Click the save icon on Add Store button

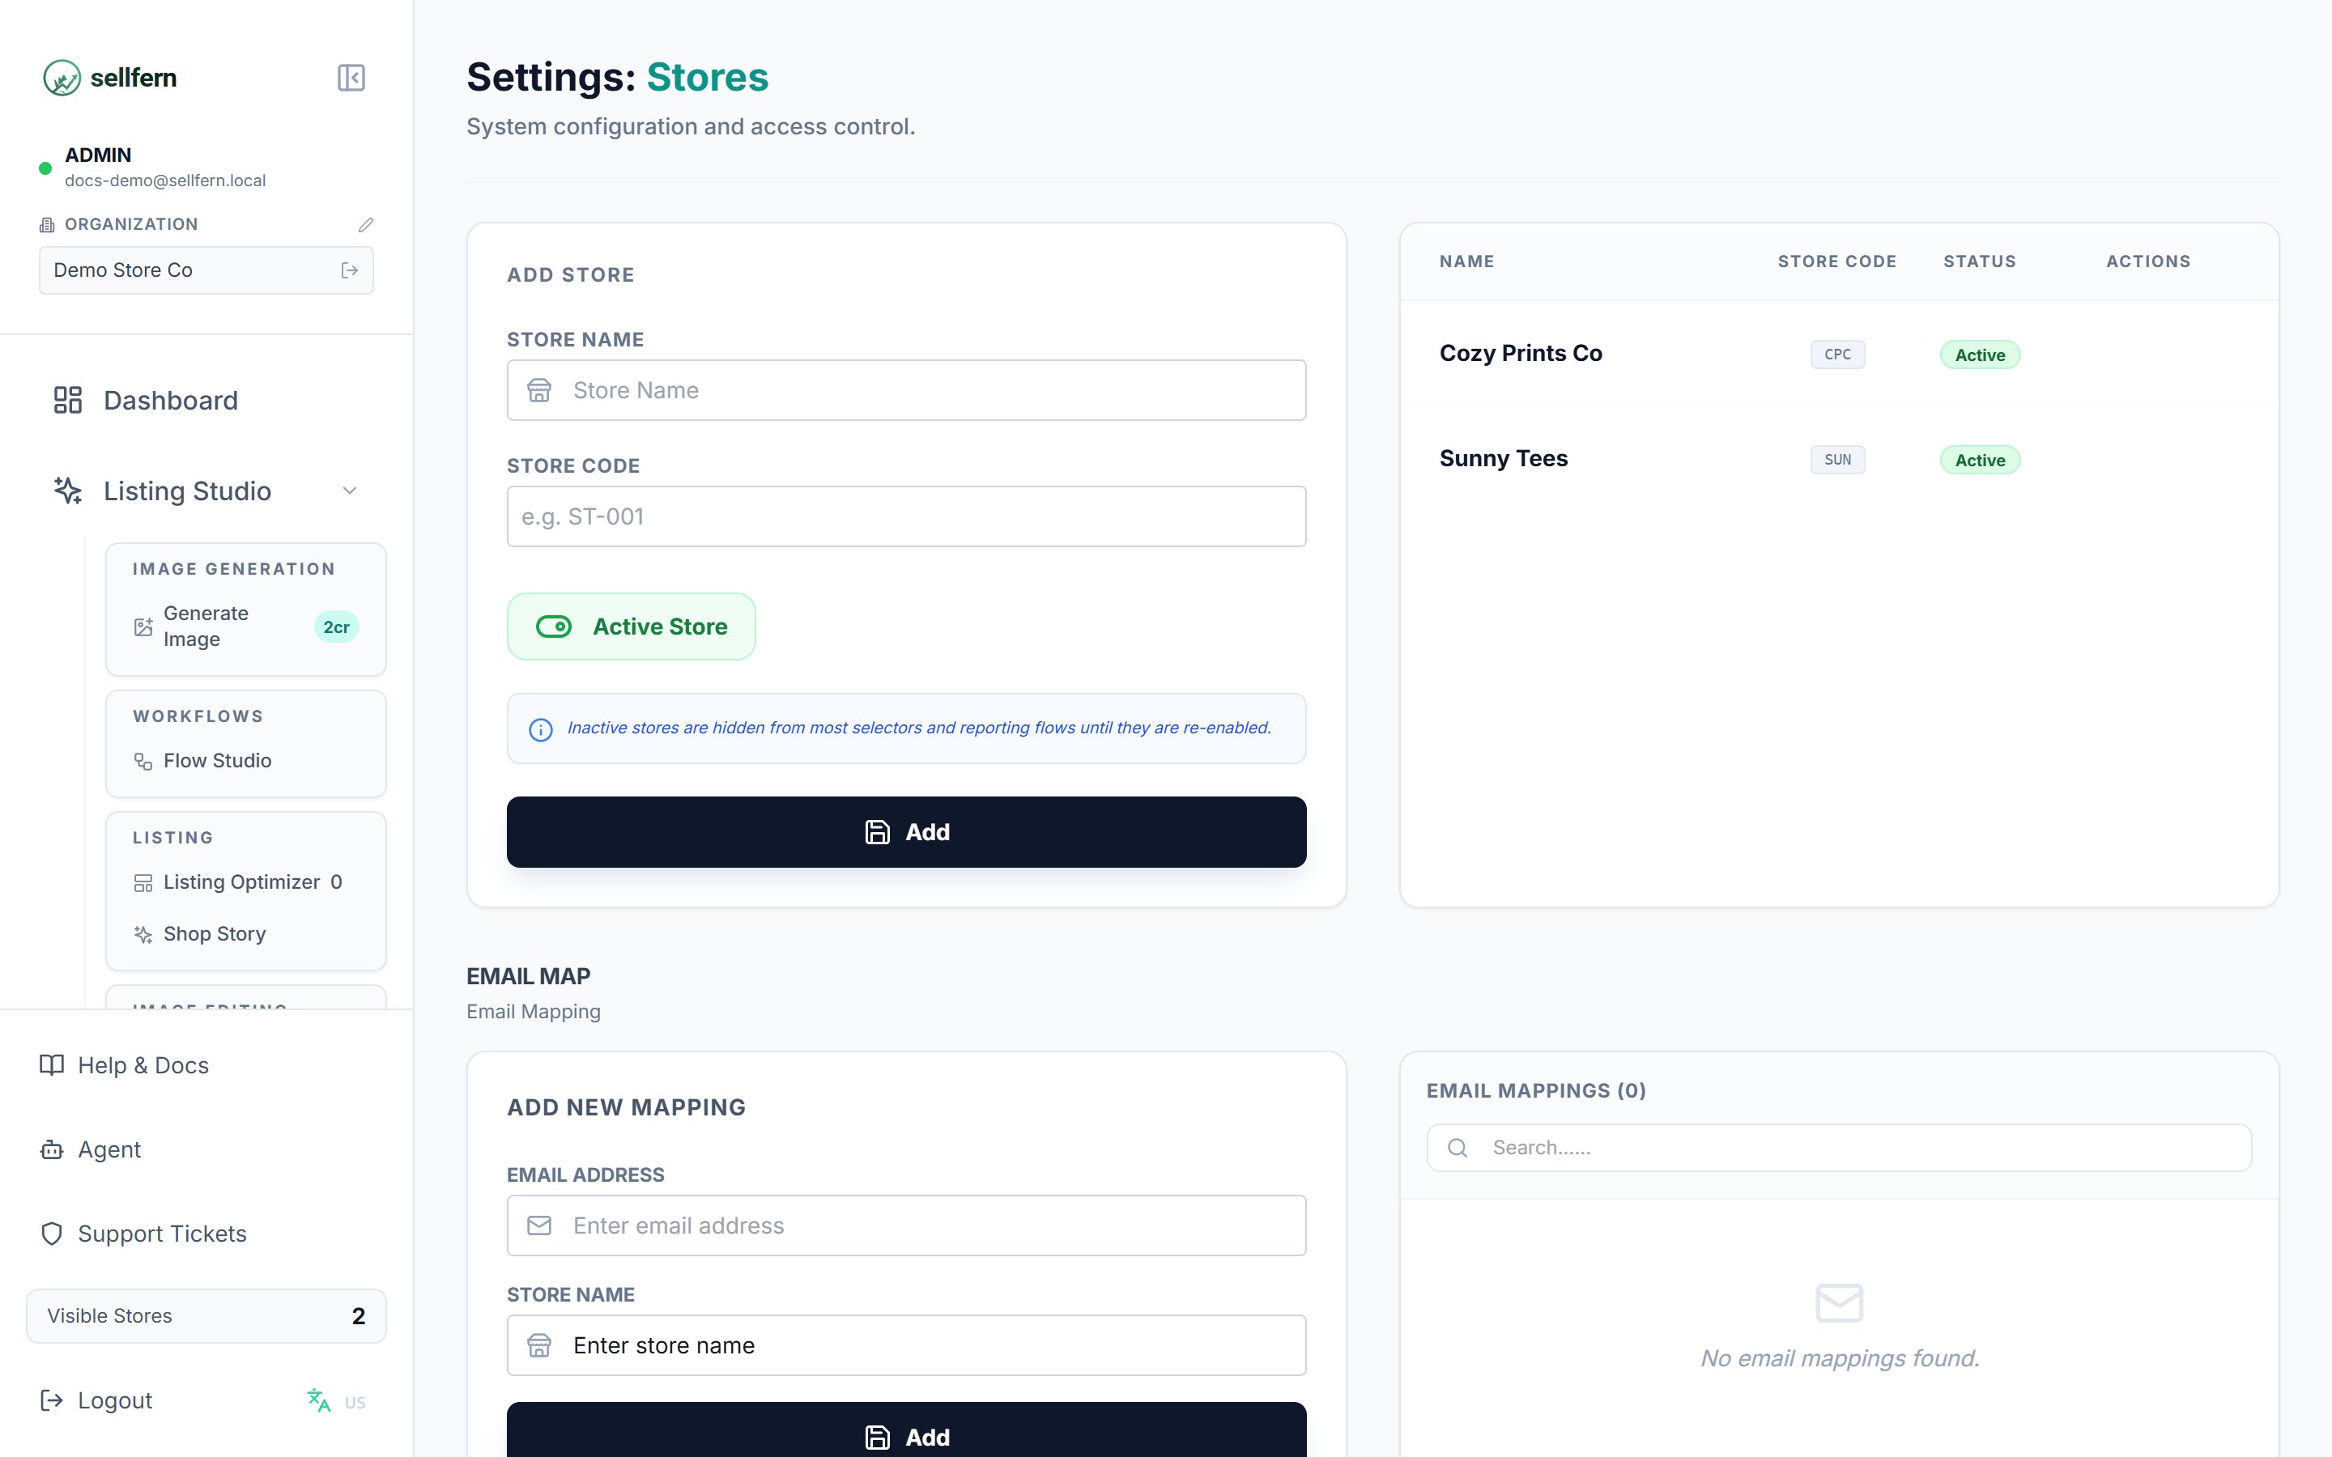click(x=877, y=831)
